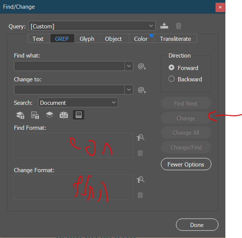Screen dimensions: 242x238
Task: Open Search scope Document dropdown
Action: pyautogui.click(x=78, y=103)
